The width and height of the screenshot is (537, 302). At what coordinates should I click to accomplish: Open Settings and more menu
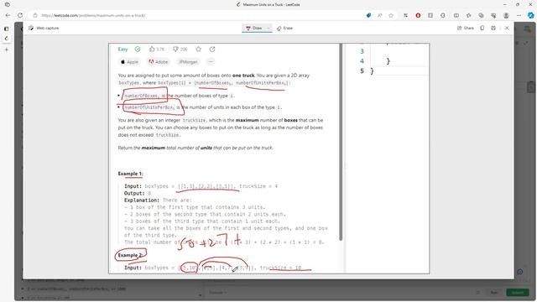(519, 15)
